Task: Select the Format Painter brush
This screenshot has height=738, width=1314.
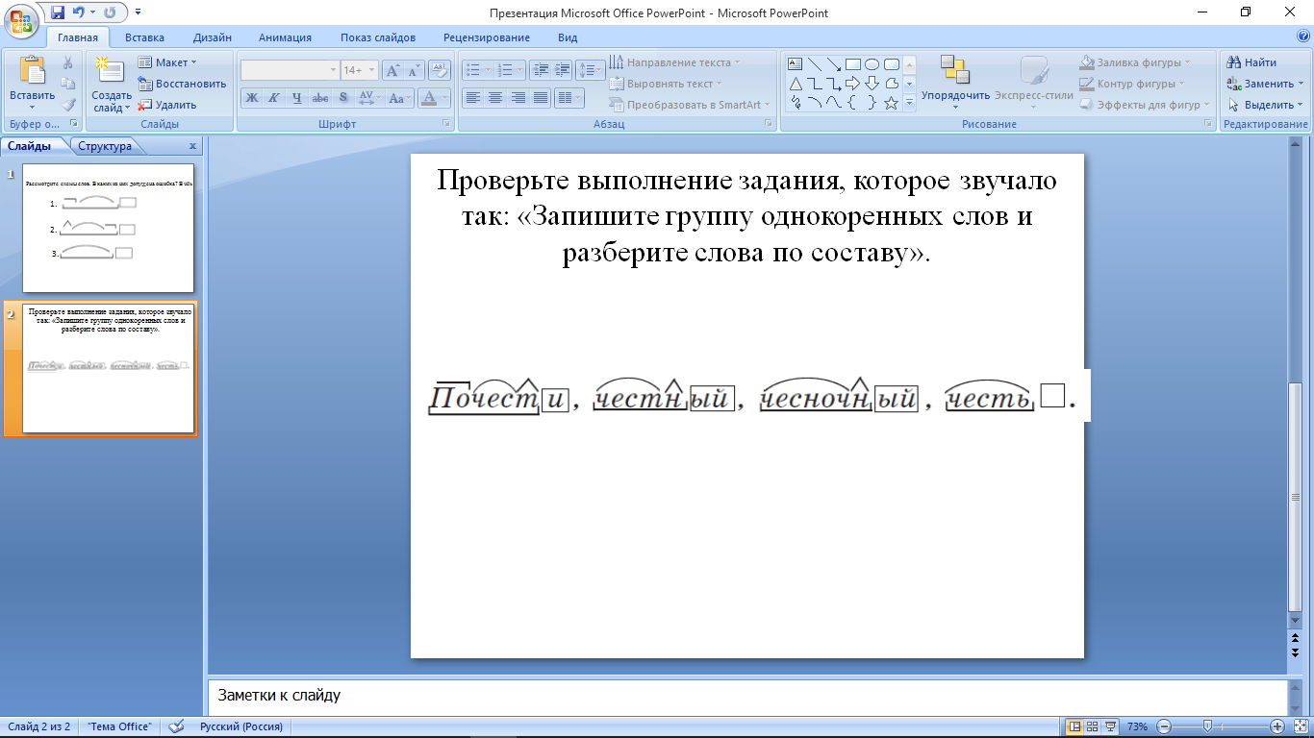Action: click(68, 105)
